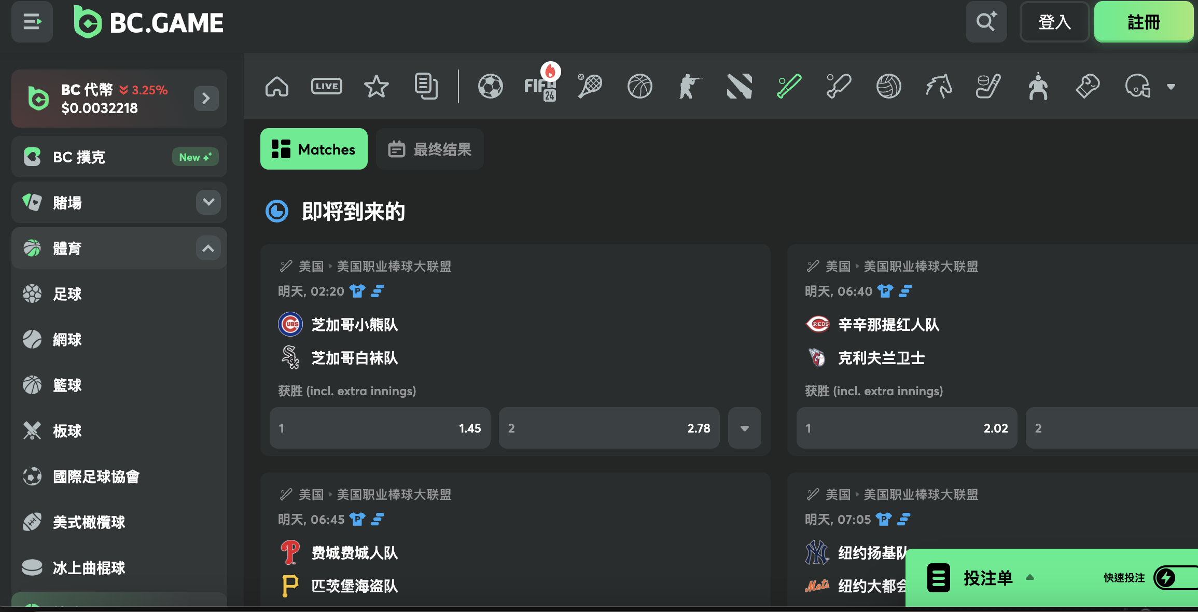The height and width of the screenshot is (612, 1198).
Task: Expand more sports dropdown arrow
Action: click(1171, 87)
